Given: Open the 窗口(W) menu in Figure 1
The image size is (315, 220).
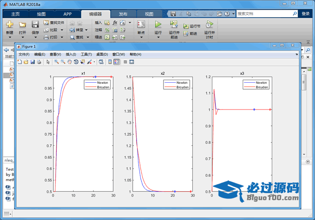Looking at the screenshot, I should [119, 55].
